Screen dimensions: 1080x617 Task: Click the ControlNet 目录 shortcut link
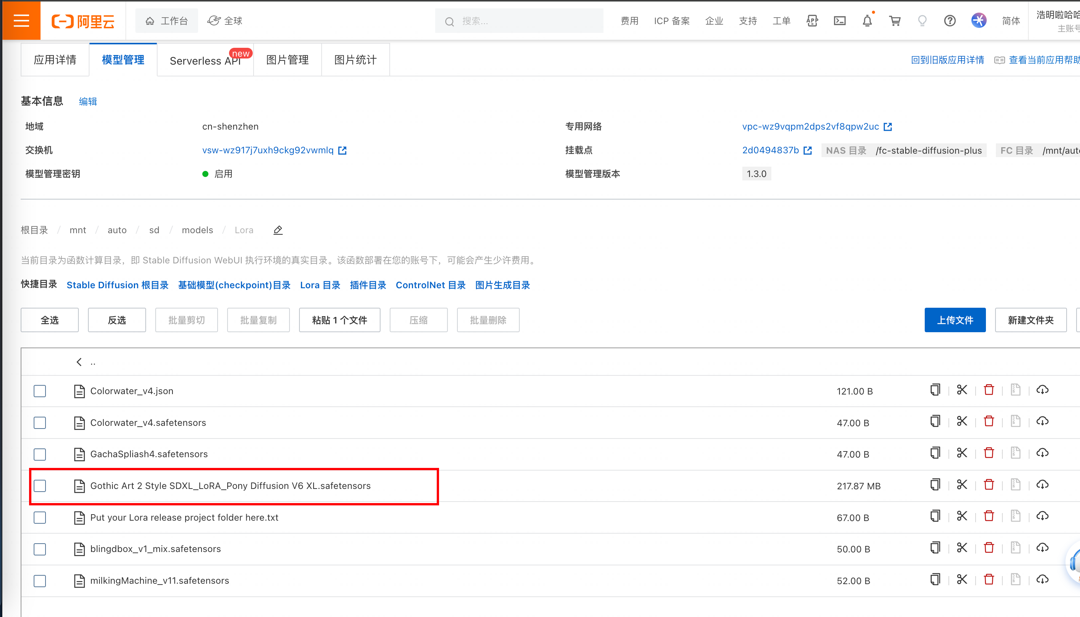point(430,285)
